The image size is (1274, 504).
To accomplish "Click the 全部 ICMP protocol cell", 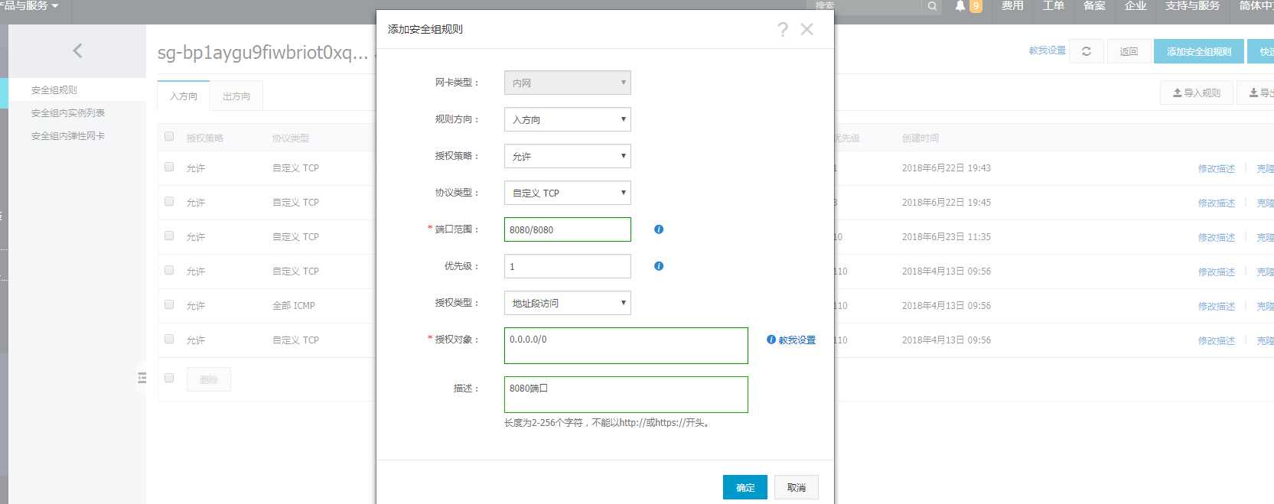I will pyautogui.click(x=294, y=306).
